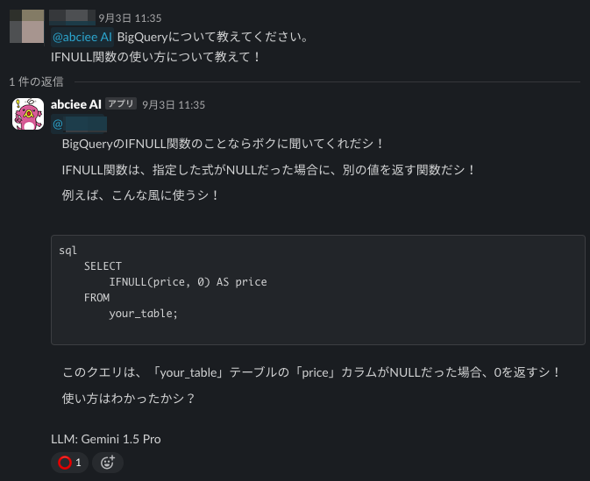Open abciee AI sender name profile
Image resolution: width=590 pixels, height=481 pixels.
click(x=76, y=104)
